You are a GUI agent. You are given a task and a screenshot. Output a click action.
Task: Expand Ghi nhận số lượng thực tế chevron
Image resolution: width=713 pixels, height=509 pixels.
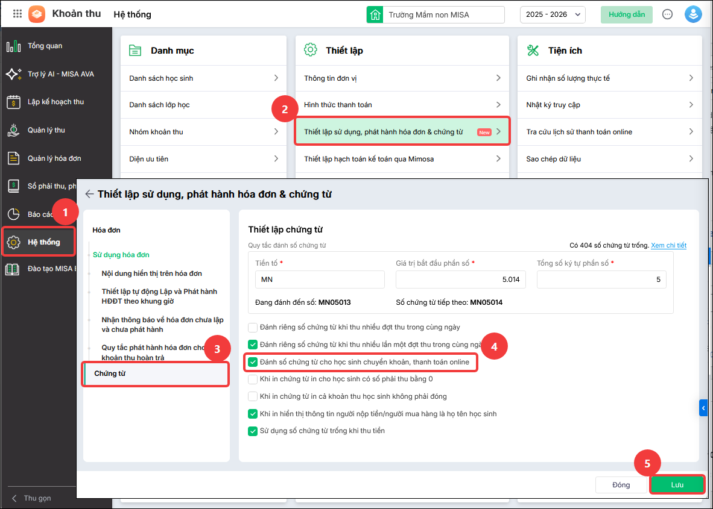coord(691,78)
